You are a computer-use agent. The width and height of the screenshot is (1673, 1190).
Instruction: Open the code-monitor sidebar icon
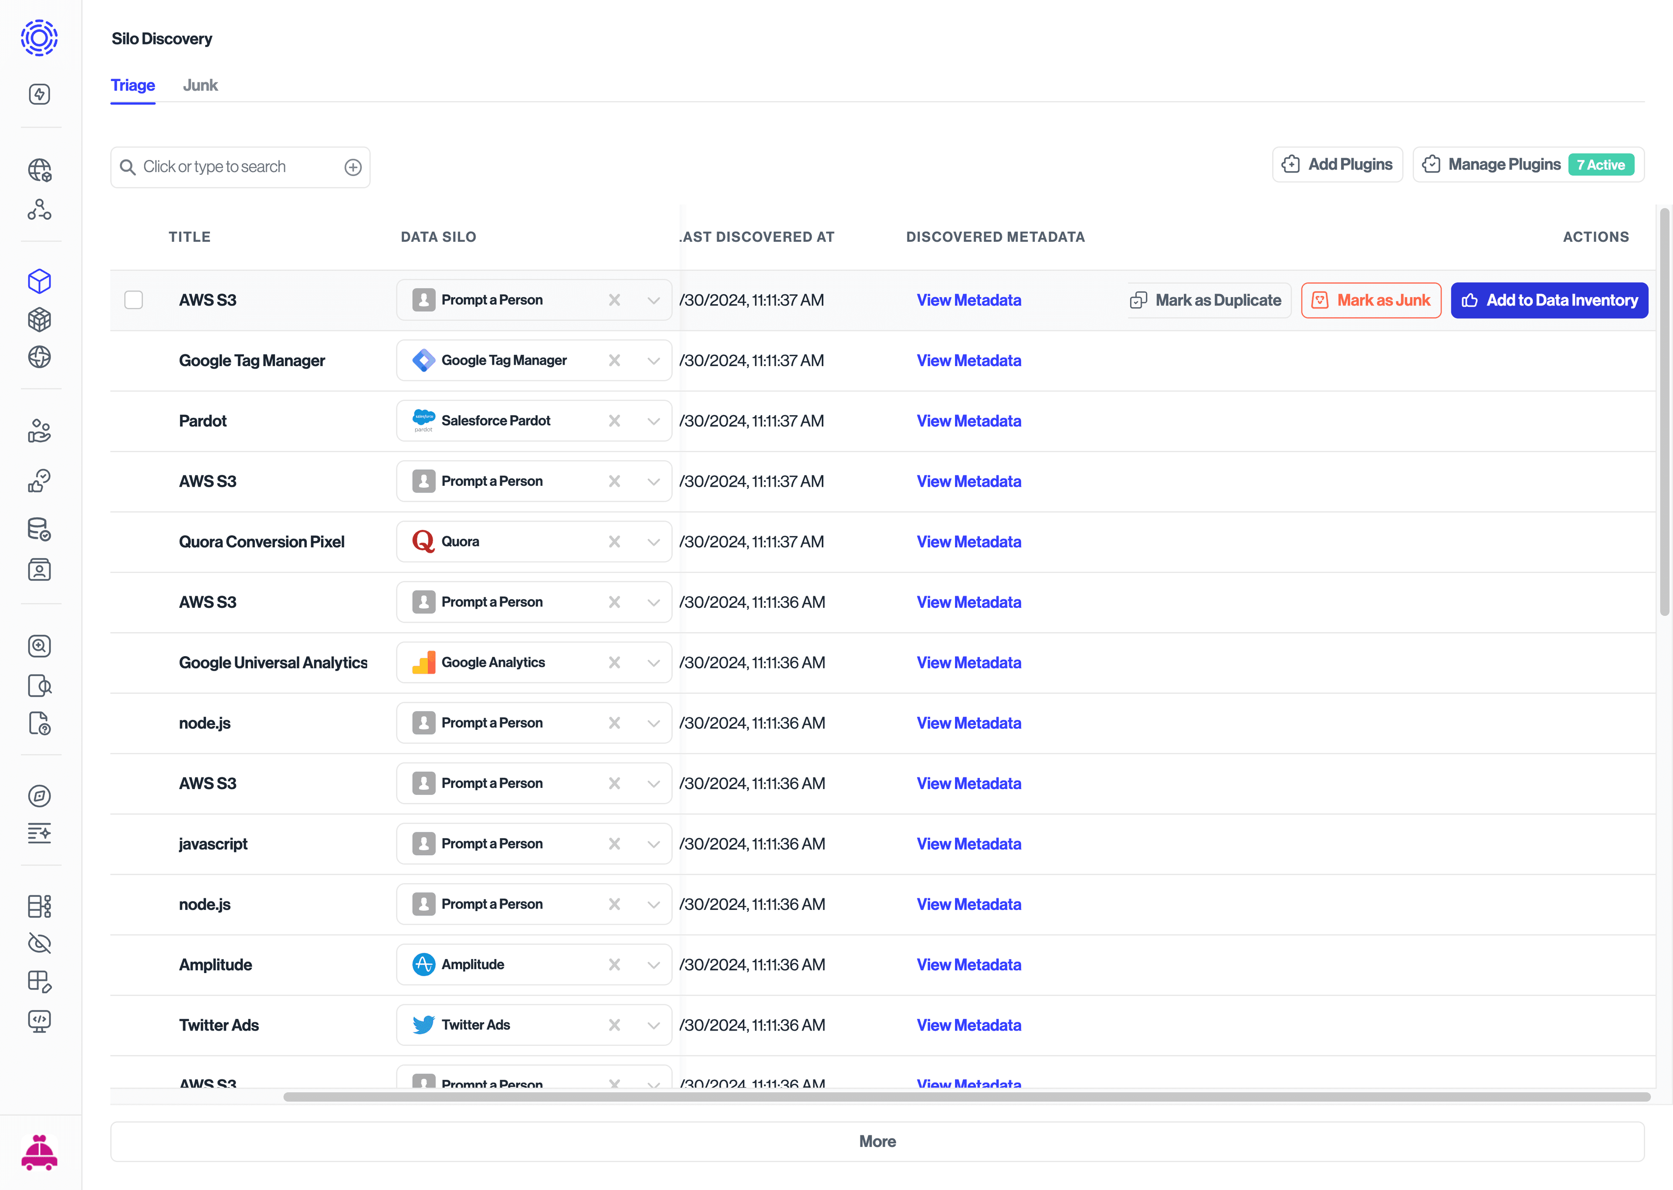(40, 1021)
